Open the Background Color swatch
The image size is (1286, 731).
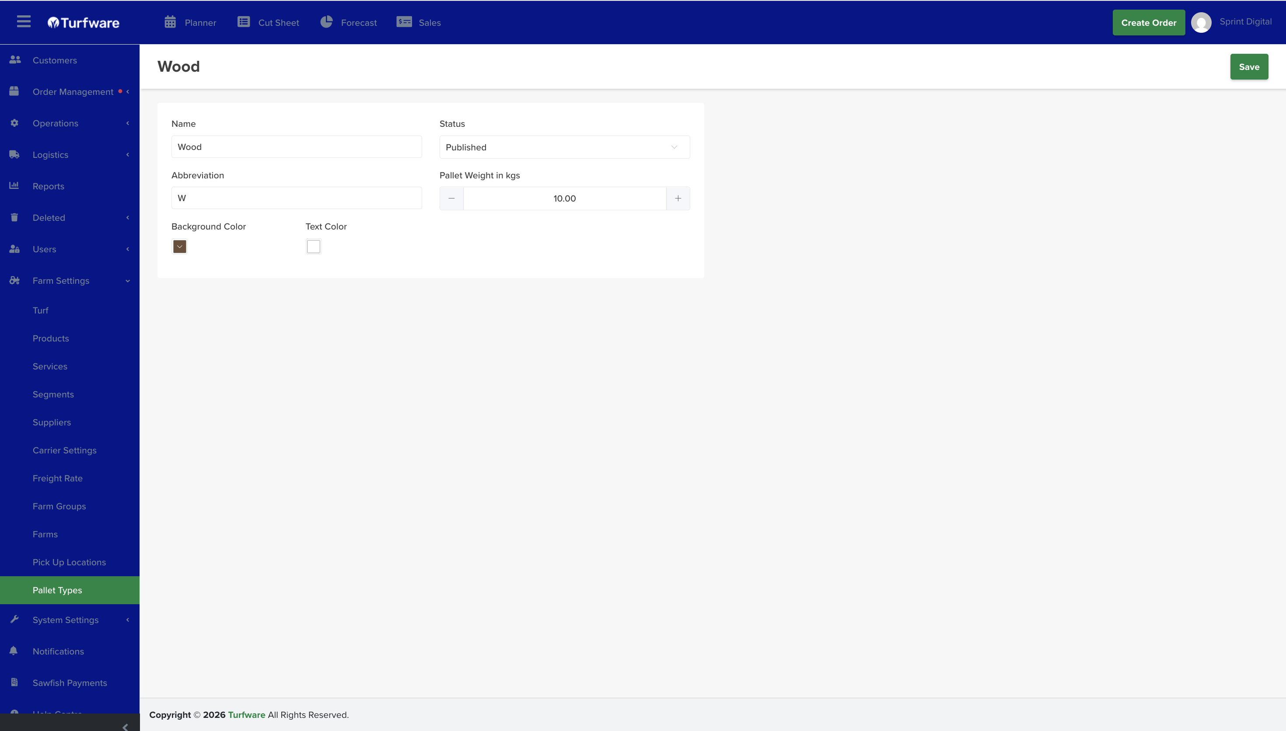(x=179, y=247)
